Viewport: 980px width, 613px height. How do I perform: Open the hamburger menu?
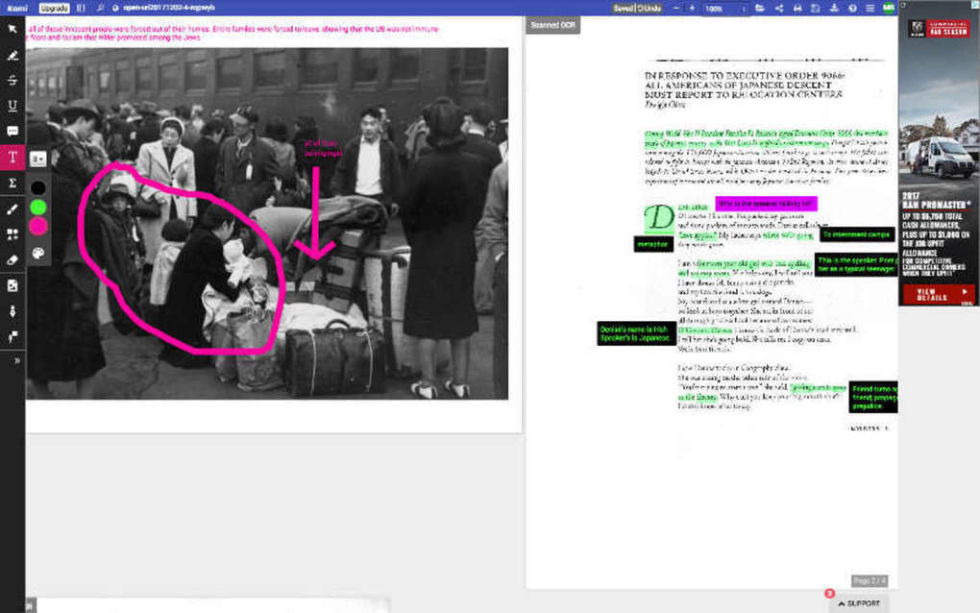[x=870, y=8]
